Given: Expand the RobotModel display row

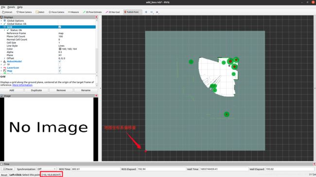Looking at the screenshot, I should (x=1, y=61).
